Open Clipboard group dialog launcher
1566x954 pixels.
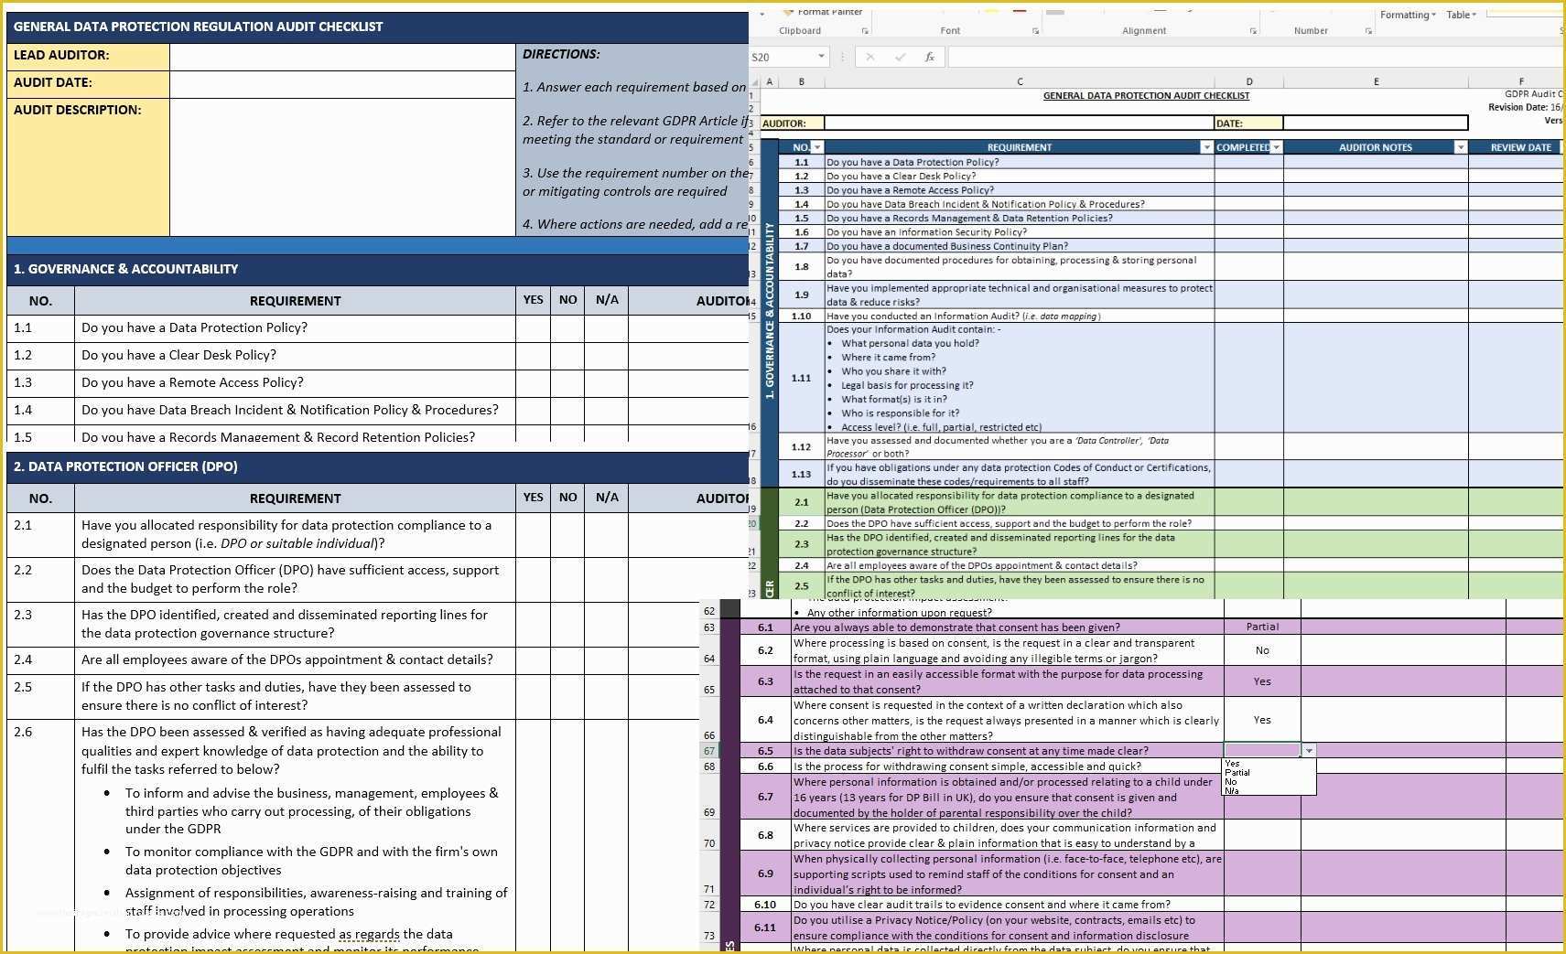865,31
